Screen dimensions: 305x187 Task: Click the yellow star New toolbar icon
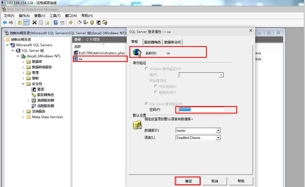[70, 22]
